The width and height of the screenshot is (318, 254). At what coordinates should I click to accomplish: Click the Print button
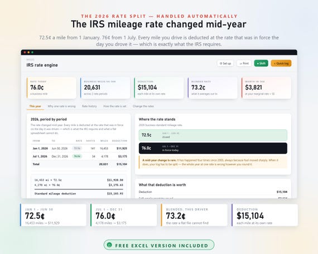[244, 63]
